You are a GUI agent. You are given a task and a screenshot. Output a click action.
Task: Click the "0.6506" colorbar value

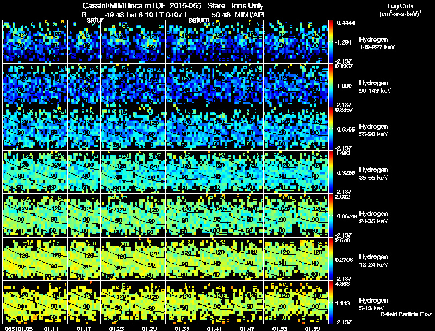(x=346, y=129)
